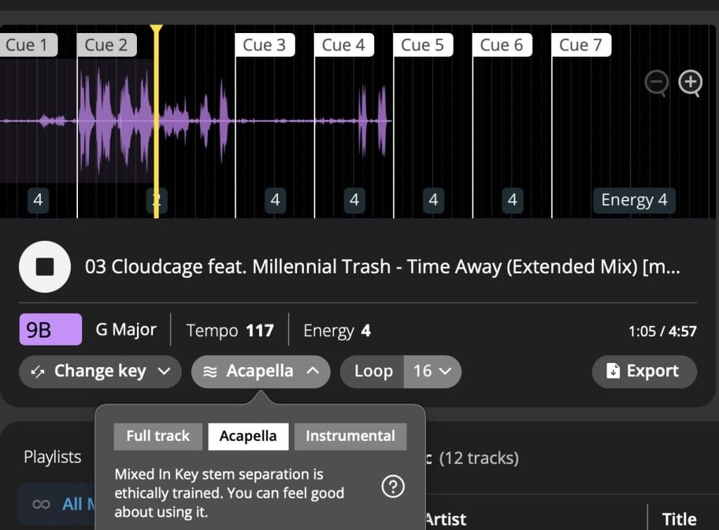Click the Title column header

coord(679,519)
